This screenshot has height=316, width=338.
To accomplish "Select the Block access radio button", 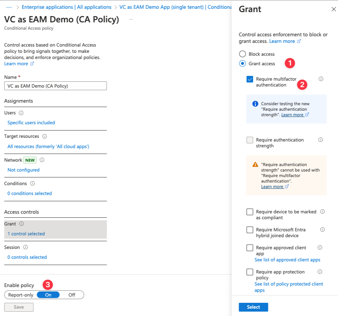I will [x=242, y=54].
